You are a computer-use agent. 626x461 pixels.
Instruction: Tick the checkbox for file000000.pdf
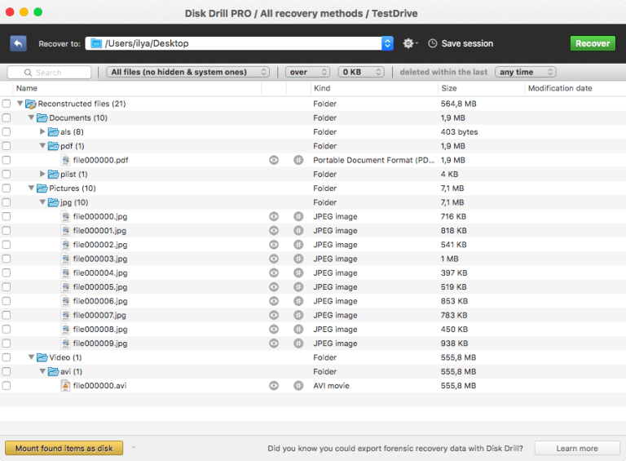point(7,160)
